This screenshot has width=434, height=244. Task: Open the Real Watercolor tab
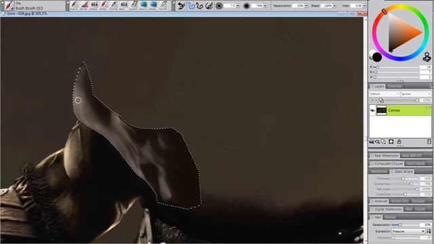384,156
